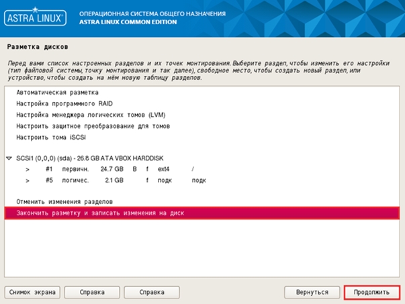Expand partition #5 arrow marker
The image size is (405, 304).
point(28,181)
